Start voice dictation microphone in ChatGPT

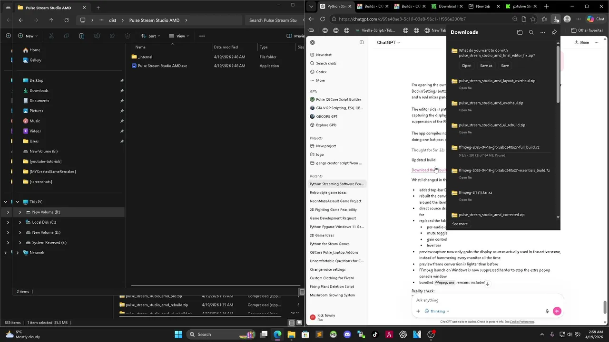pos(547,311)
